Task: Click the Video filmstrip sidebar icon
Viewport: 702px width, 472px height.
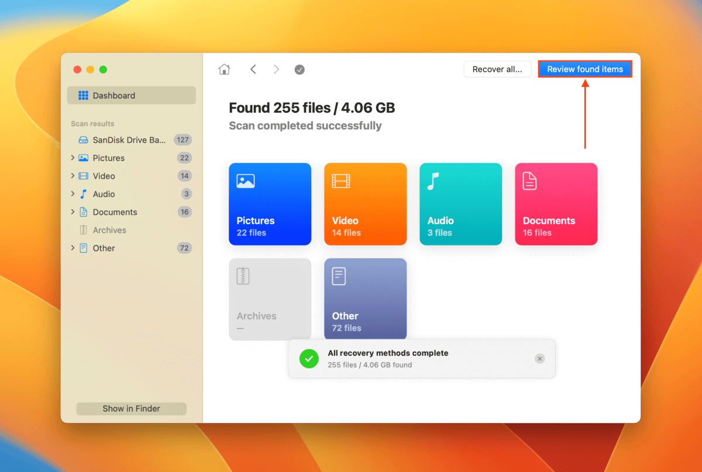Action: [84, 176]
